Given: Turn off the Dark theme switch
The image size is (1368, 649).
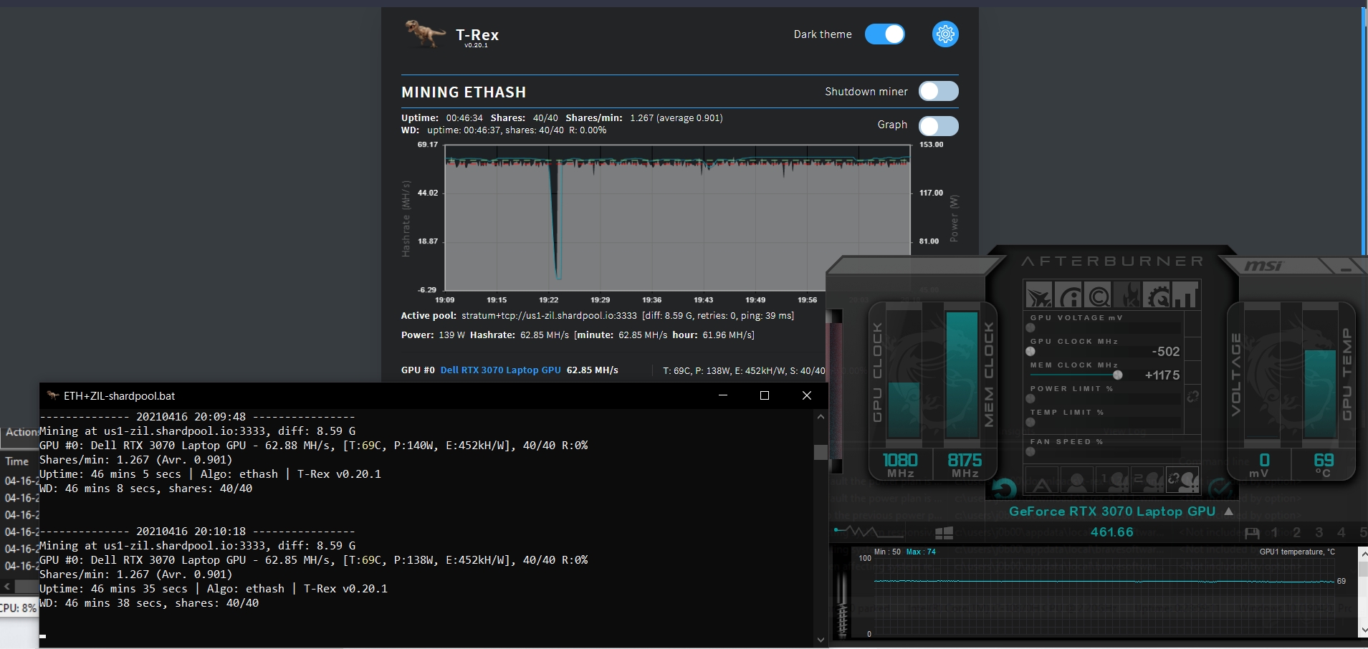Looking at the screenshot, I should point(885,34).
